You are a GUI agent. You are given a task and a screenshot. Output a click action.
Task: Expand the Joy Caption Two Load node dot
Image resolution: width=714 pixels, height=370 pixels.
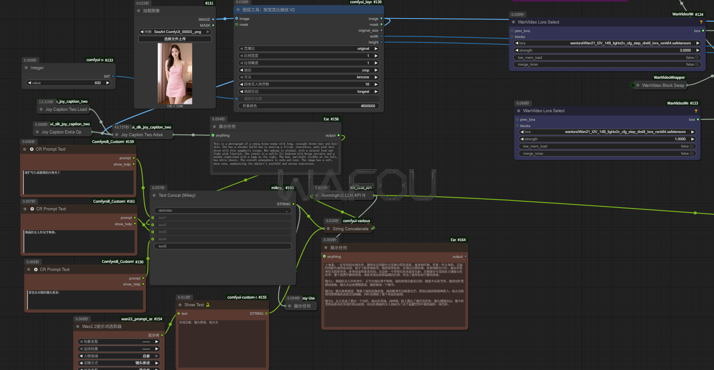(41, 109)
